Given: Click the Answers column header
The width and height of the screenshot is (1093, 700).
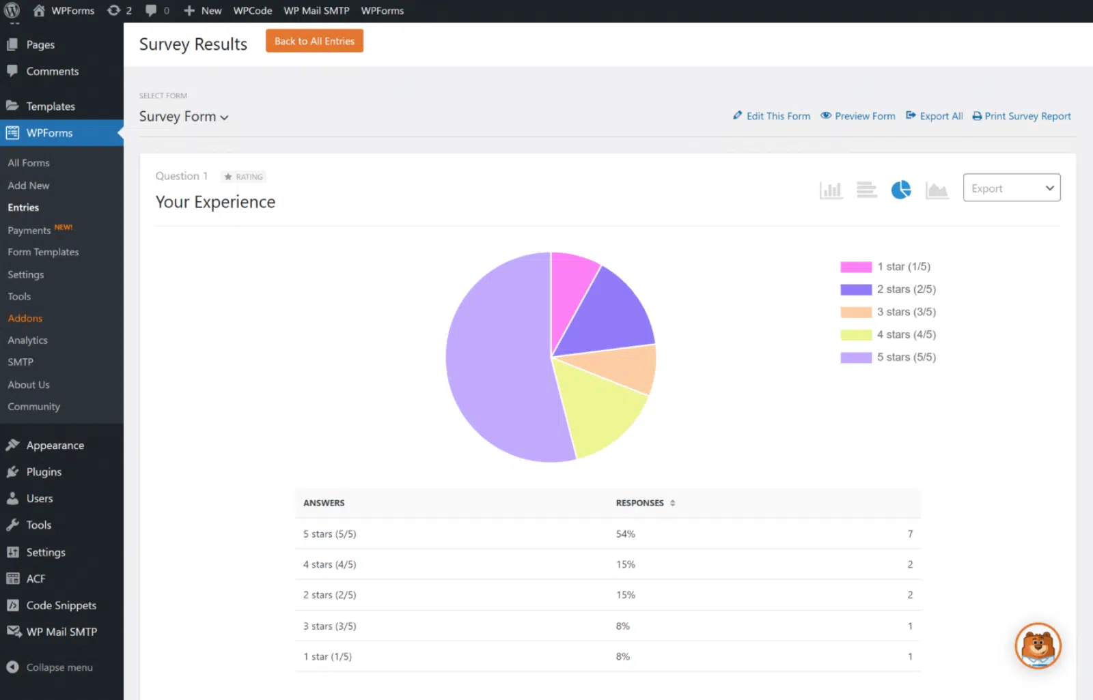Looking at the screenshot, I should 324,503.
